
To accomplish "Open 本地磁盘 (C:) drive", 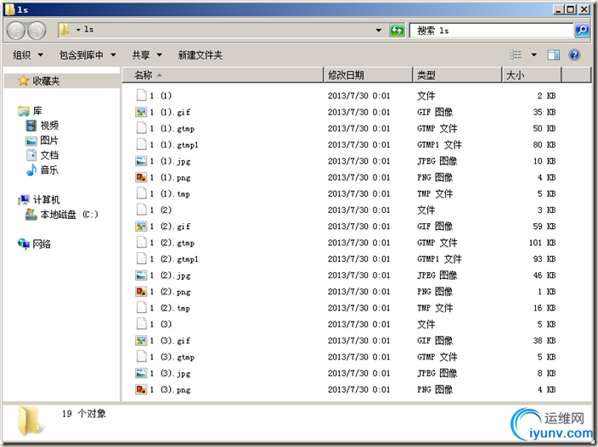I will point(62,215).
